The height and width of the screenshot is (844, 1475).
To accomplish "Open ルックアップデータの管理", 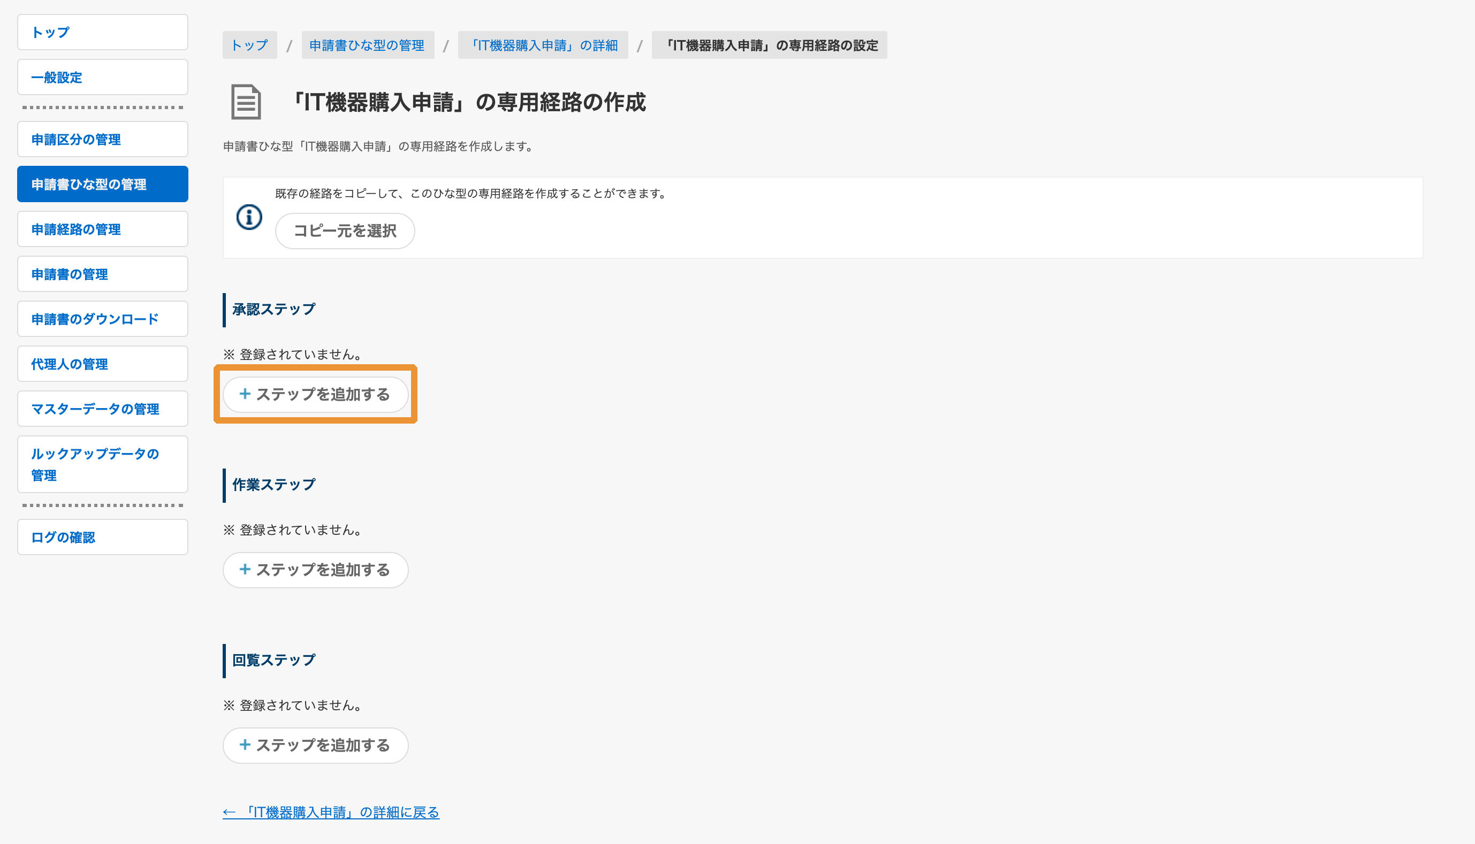I will coord(103,464).
